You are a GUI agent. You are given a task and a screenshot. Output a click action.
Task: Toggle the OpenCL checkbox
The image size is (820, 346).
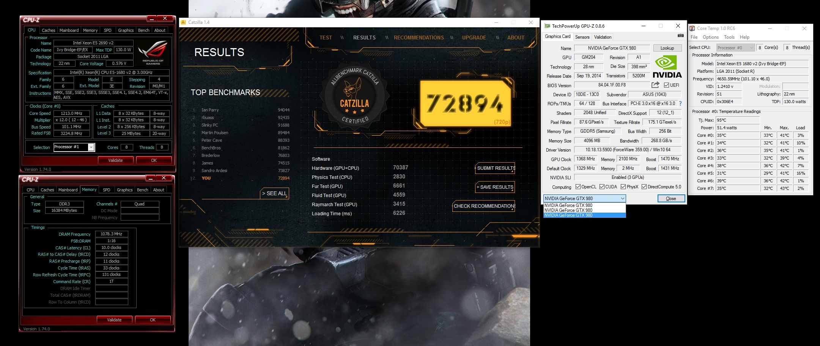[578, 187]
